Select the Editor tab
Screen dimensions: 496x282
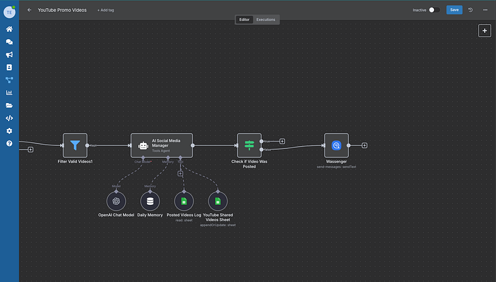(x=244, y=20)
